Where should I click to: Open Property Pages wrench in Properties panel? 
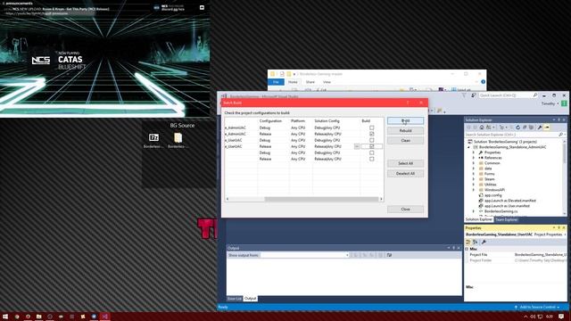(x=484, y=242)
